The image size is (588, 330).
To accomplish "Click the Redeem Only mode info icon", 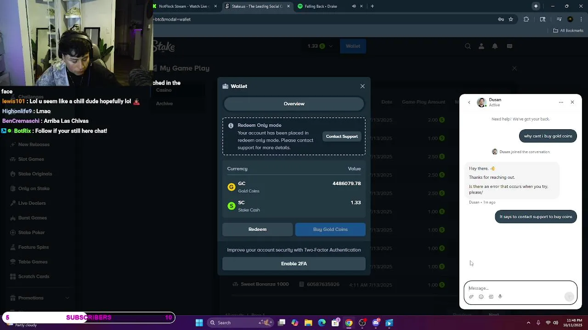I will 231,126.
